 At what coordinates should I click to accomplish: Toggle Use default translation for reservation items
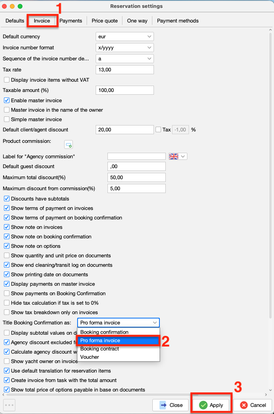click(x=7, y=371)
